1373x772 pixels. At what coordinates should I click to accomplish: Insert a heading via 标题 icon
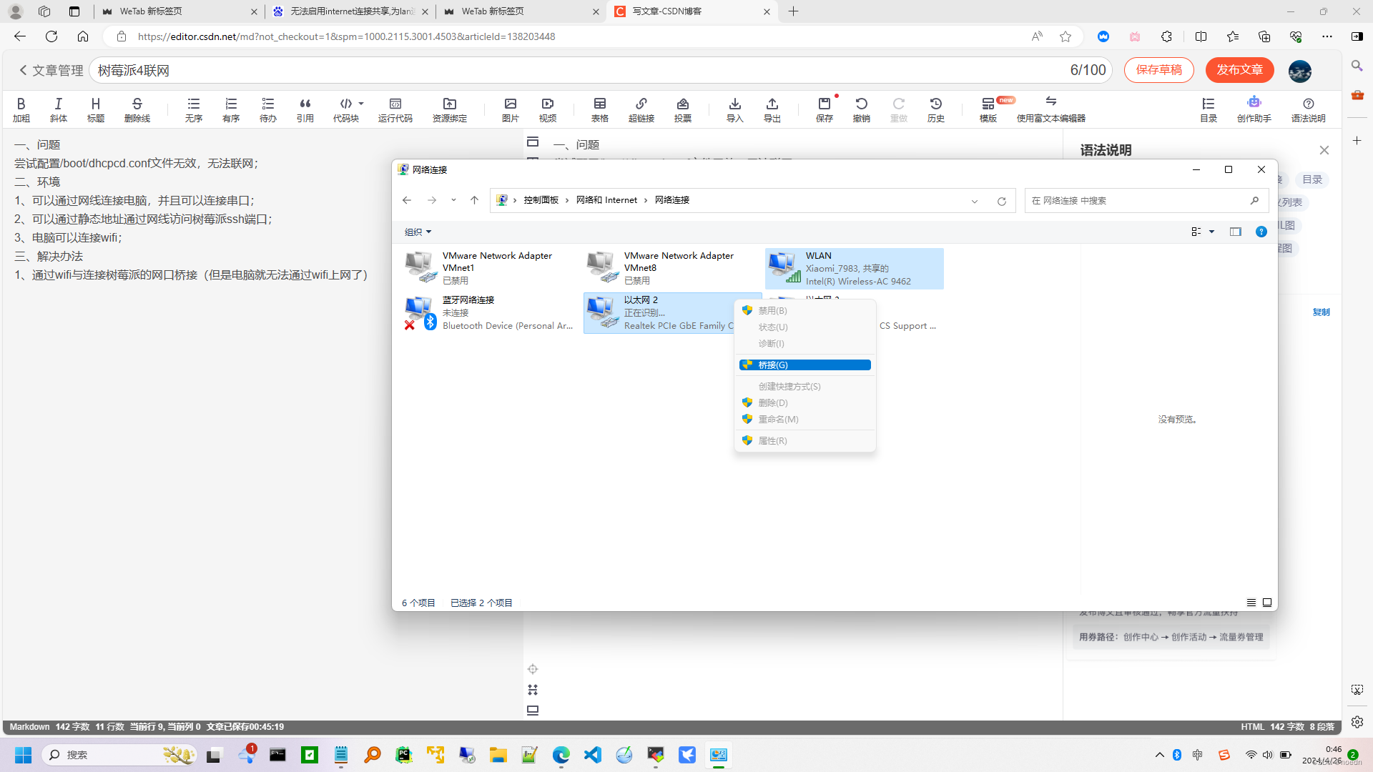[x=96, y=109]
